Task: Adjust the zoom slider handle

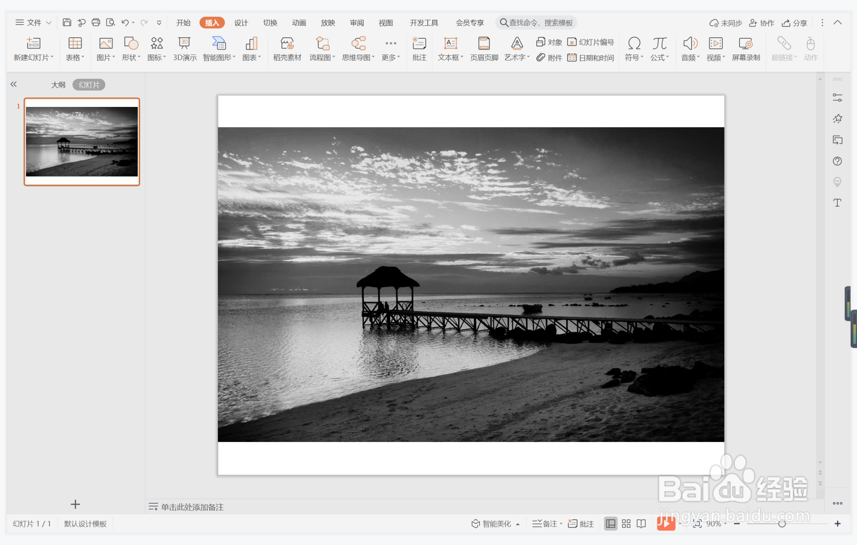Action: (x=782, y=524)
